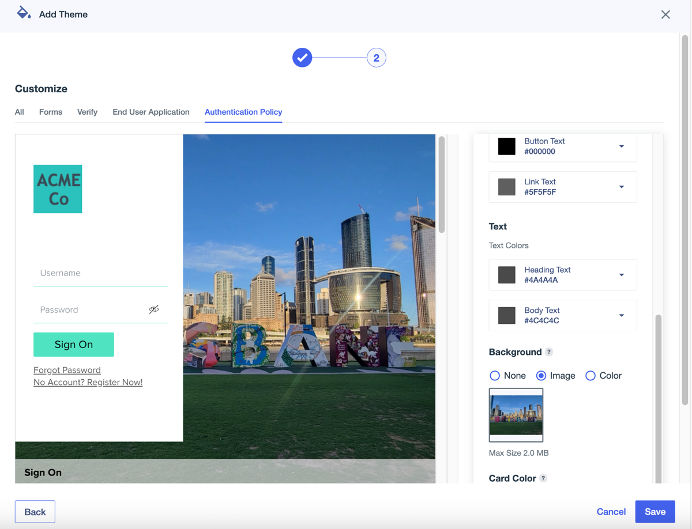Expand the Heading Text color dropdown
692x529 pixels.
pyautogui.click(x=622, y=275)
